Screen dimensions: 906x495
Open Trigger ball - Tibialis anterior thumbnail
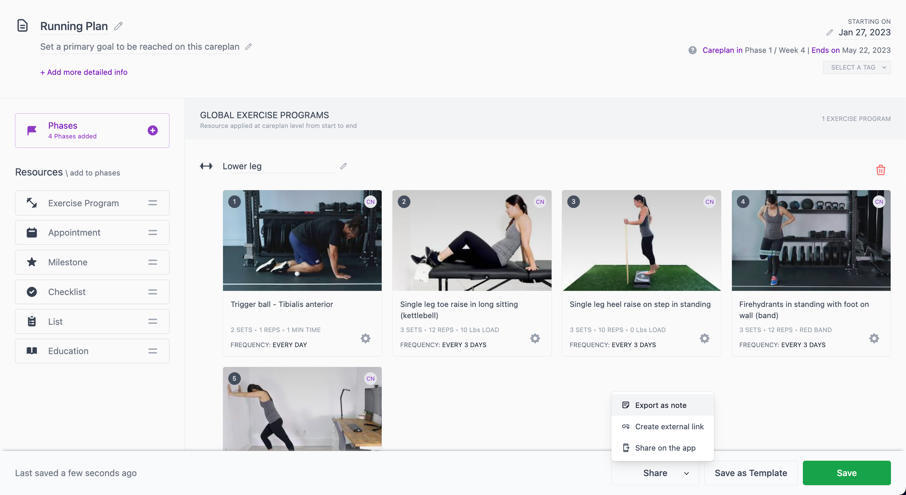coord(302,241)
